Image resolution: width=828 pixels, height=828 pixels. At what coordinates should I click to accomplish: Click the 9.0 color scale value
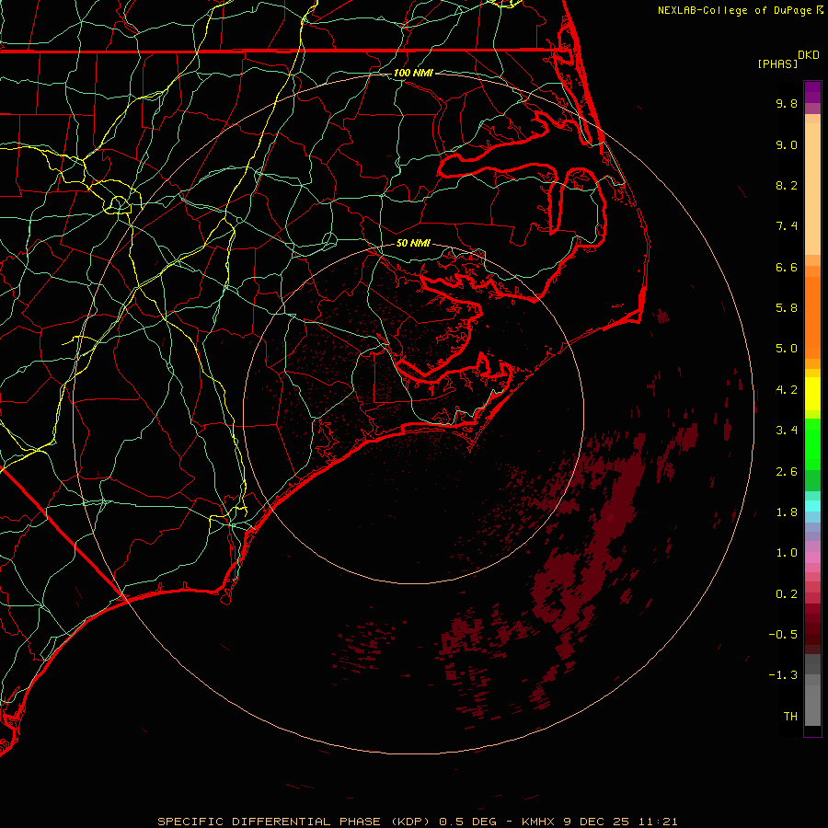(x=787, y=144)
